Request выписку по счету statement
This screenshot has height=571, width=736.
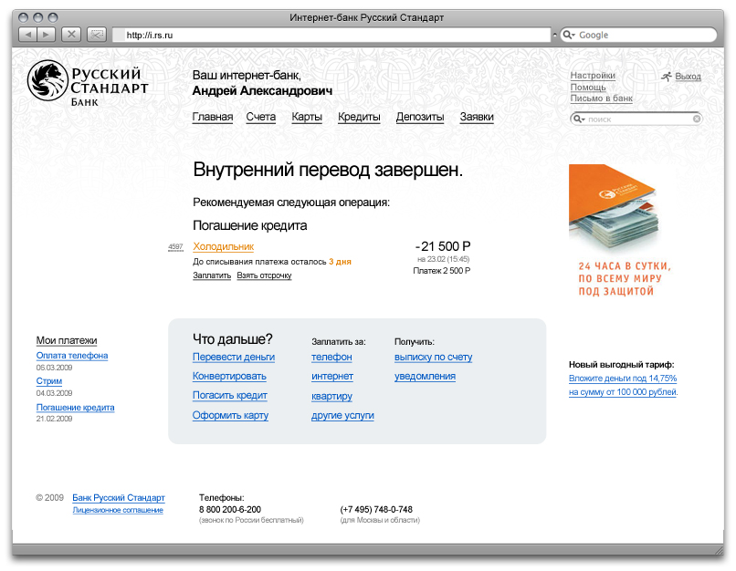[433, 358]
